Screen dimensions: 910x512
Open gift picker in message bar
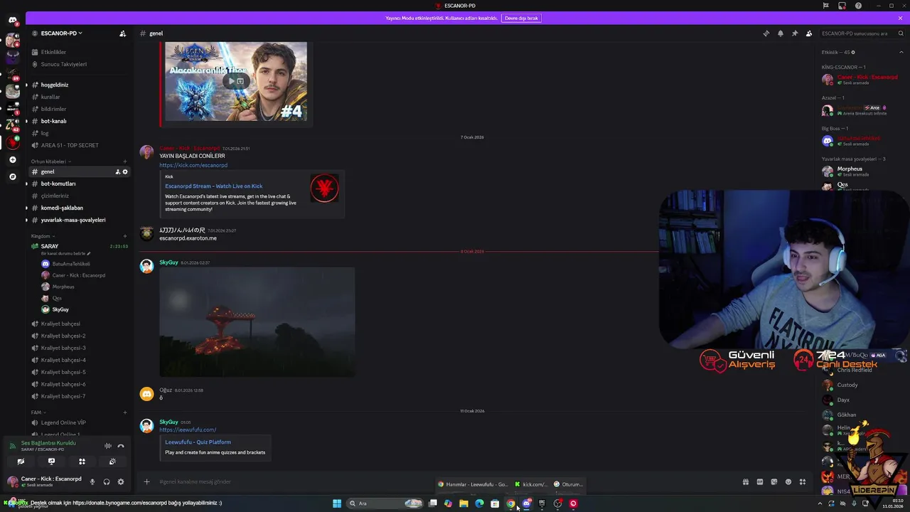click(x=745, y=481)
